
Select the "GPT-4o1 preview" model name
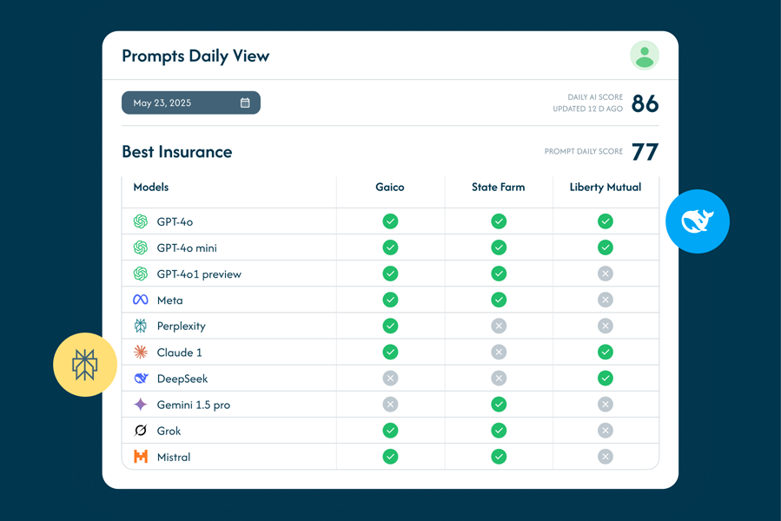[199, 274]
